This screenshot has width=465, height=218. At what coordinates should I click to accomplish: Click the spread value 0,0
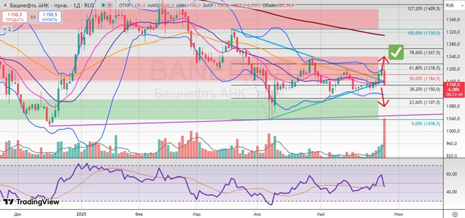[33, 17]
